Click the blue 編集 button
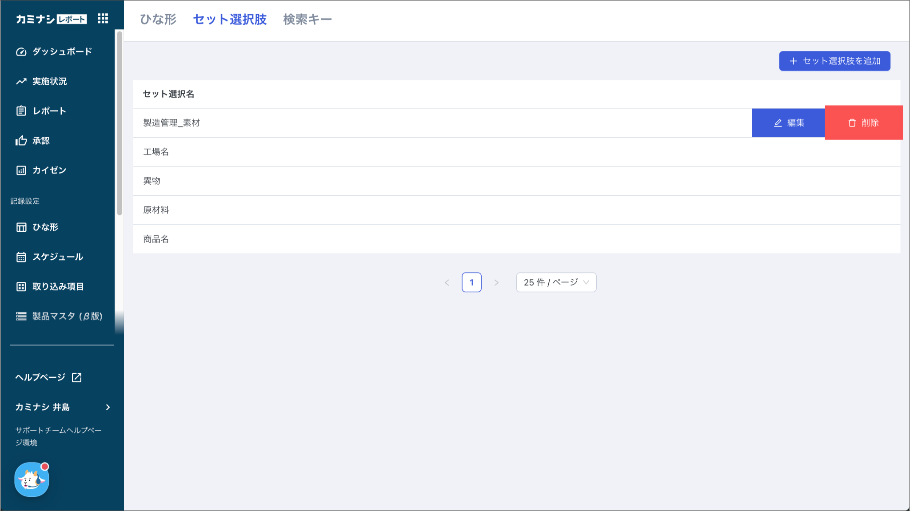This screenshot has width=910, height=511. coord(788,123)
